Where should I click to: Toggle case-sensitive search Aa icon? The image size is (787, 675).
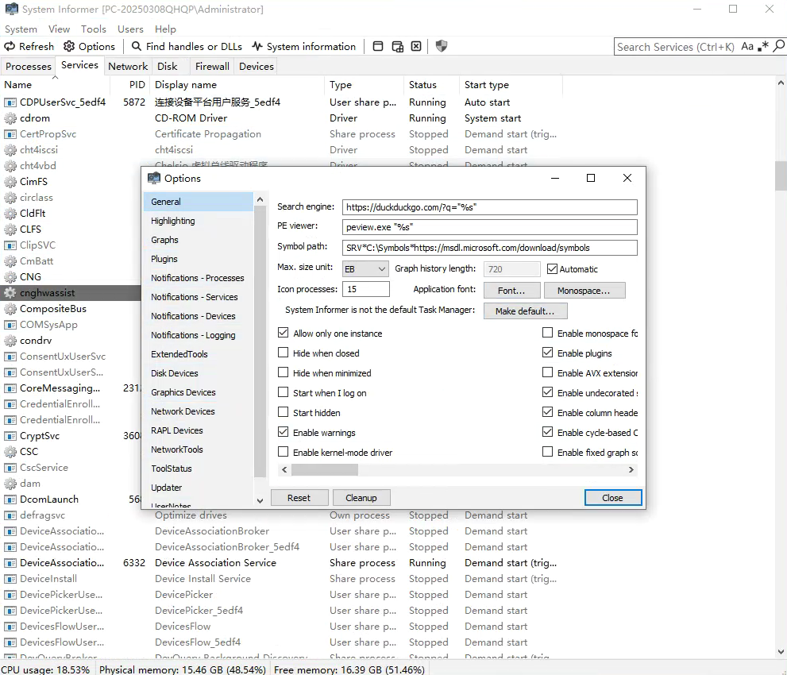[x=747, y=46]
